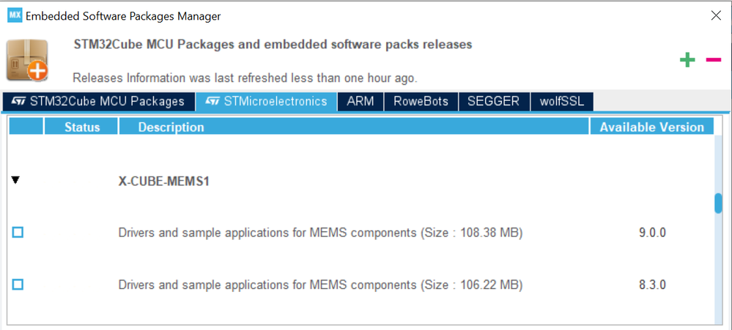Open the ARM tab
The height and width of the screenshot is (330, 732).
click(x=361, y=101)
